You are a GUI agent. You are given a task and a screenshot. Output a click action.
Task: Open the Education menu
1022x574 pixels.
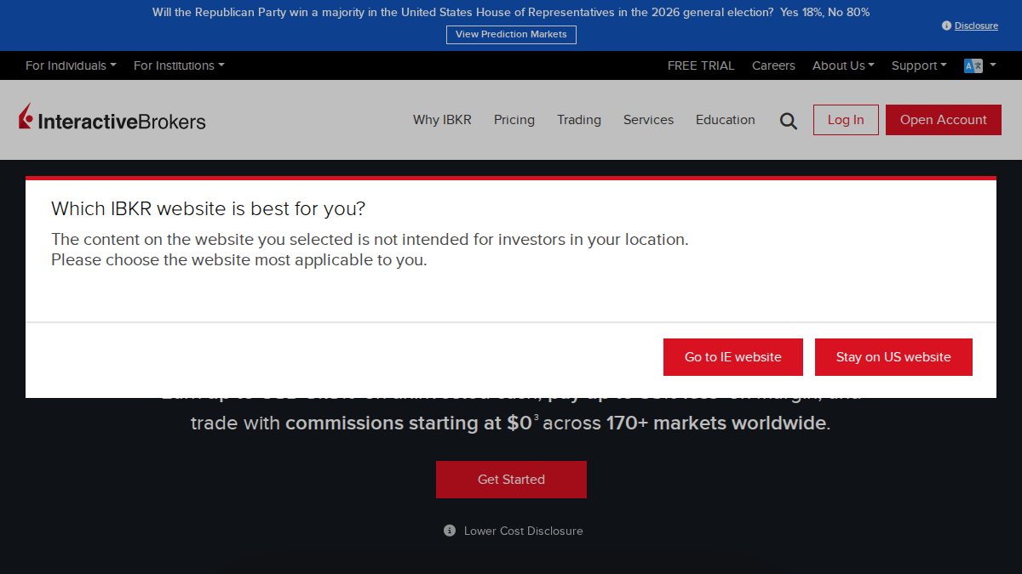click(726, 120)
